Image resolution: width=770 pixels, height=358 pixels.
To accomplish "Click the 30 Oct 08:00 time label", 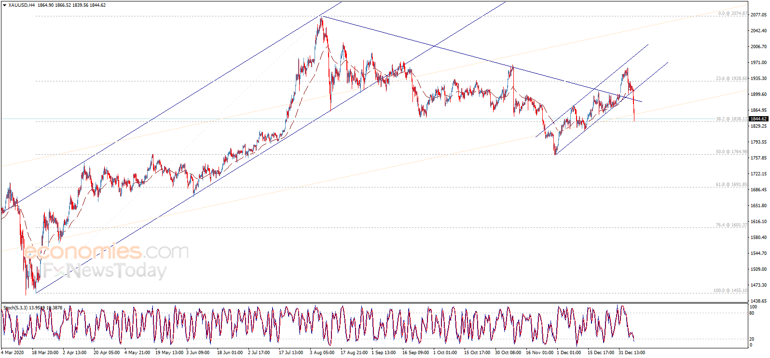I will [508, 353].
